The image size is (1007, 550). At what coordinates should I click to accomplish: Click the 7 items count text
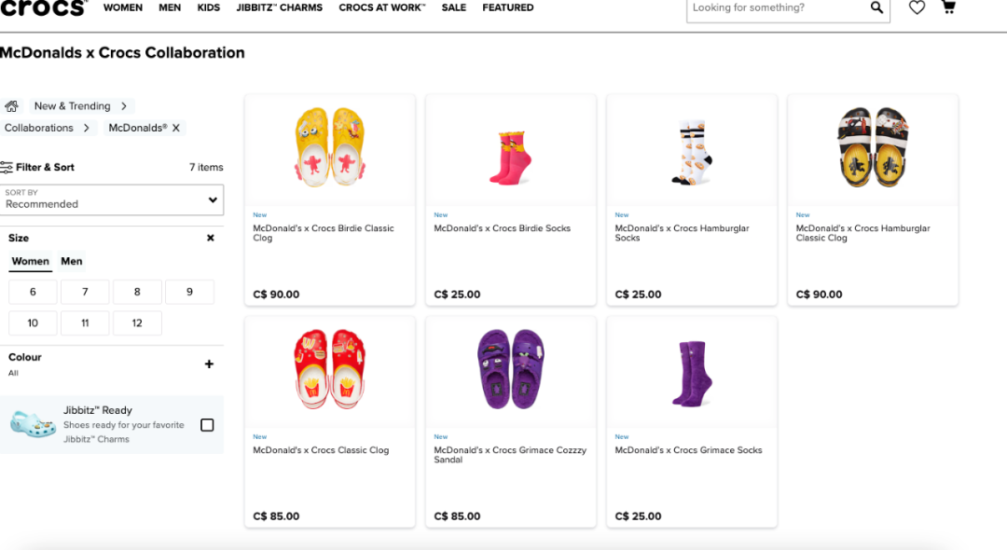tap(206, 168)
